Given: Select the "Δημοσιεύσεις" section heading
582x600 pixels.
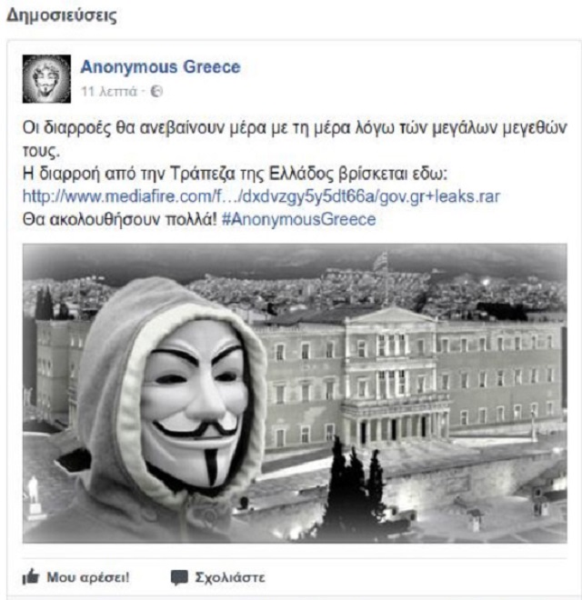Looking at the screenshot, I should [x=62, y=15].
